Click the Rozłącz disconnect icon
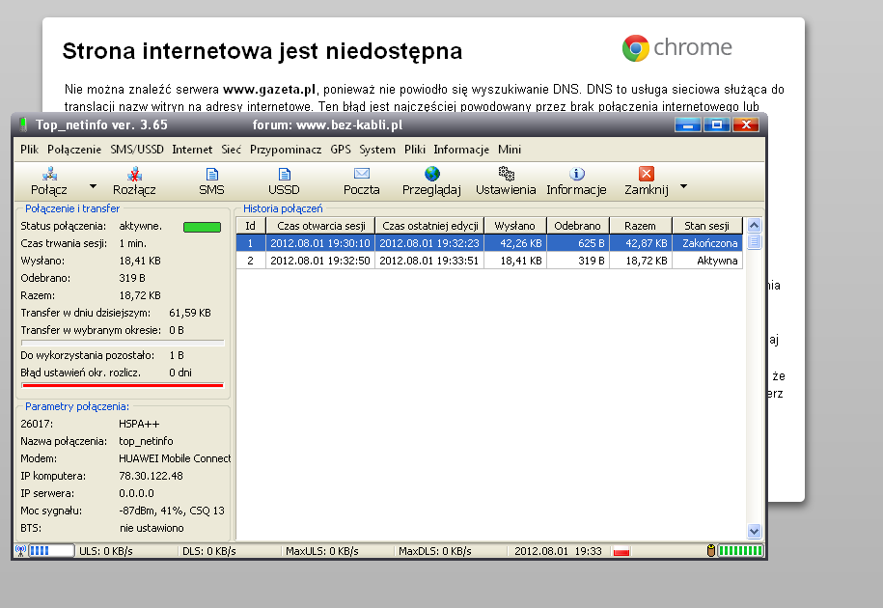Image resolution: width=883 pixels, height=608 pixels. click(134, 174)
